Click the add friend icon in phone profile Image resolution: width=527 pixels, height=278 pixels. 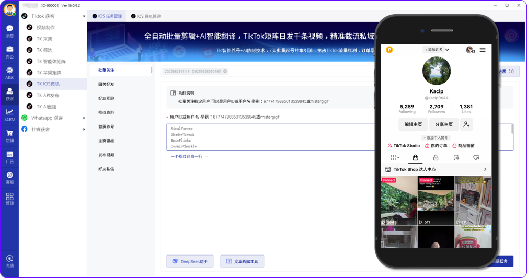466,124
